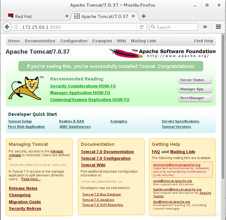Open the FAQ link under Getting Help
This screenshot has width=226, height=220.
coord(156,152)
